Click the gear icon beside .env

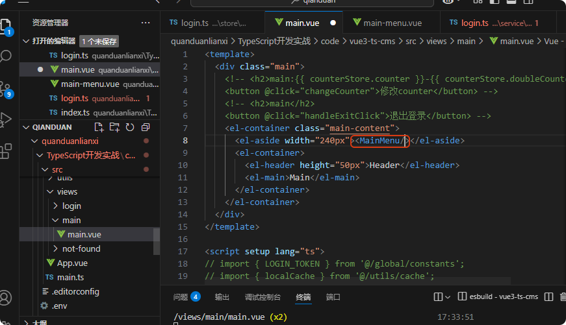pyautogui.click(x=44, y=306)
